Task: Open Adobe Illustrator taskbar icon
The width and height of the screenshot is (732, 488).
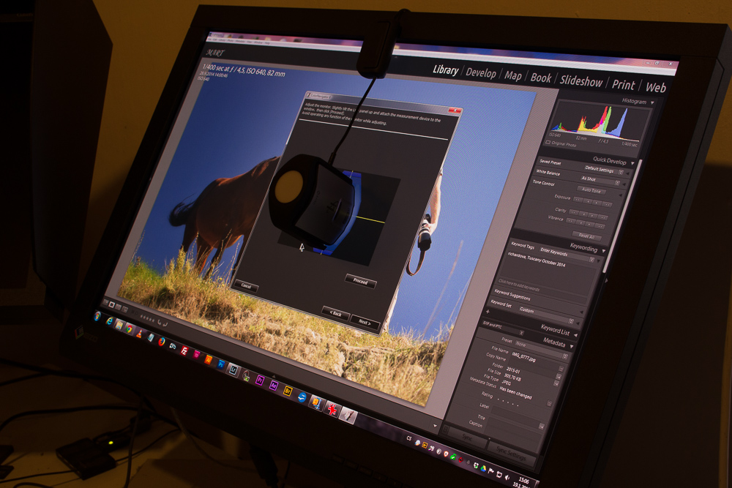Action: (209, 360)
